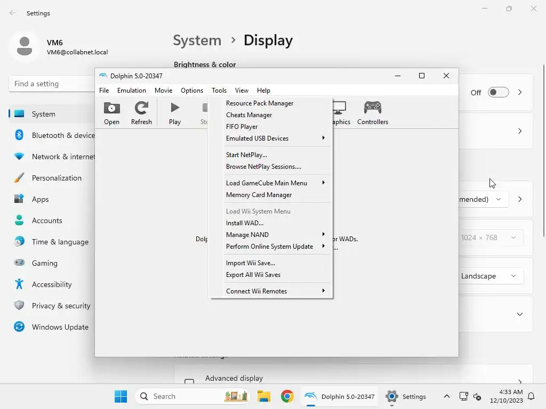Open the 1024 × 768 resolution dropdown

click(x=491, y=238)
